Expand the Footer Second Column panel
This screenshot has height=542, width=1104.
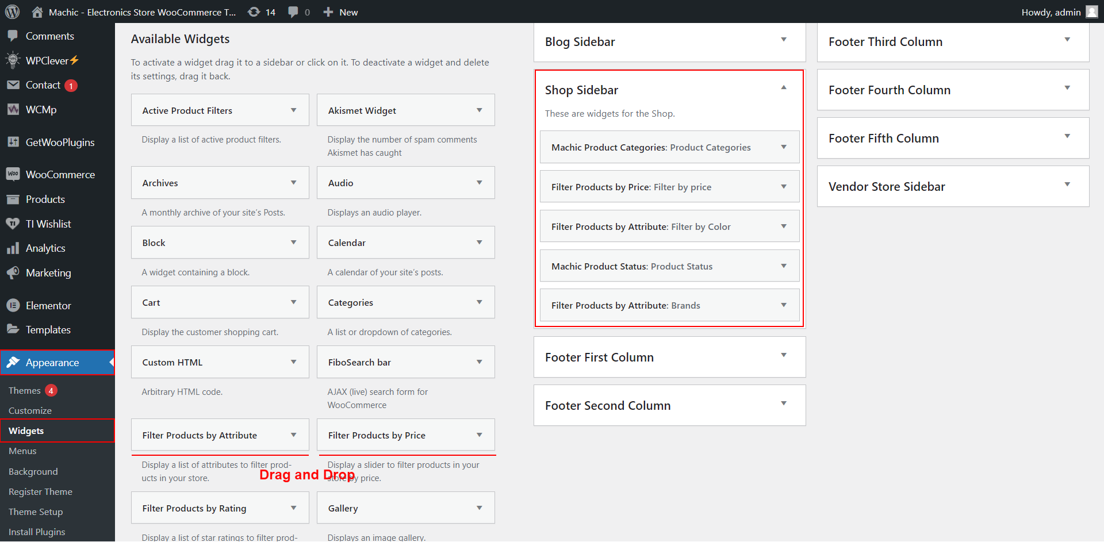point(783,403)
